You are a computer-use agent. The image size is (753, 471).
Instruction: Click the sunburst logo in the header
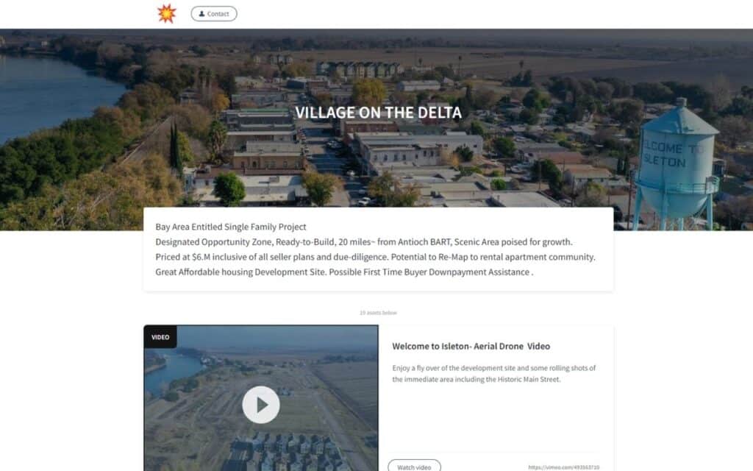point(167,13)
